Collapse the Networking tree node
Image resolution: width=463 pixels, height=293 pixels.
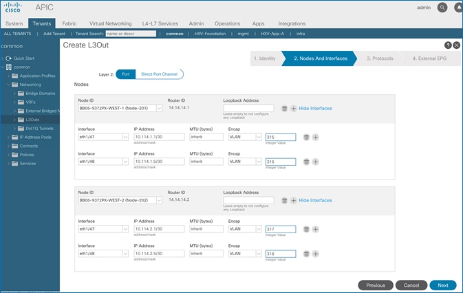tap(8, 85)
